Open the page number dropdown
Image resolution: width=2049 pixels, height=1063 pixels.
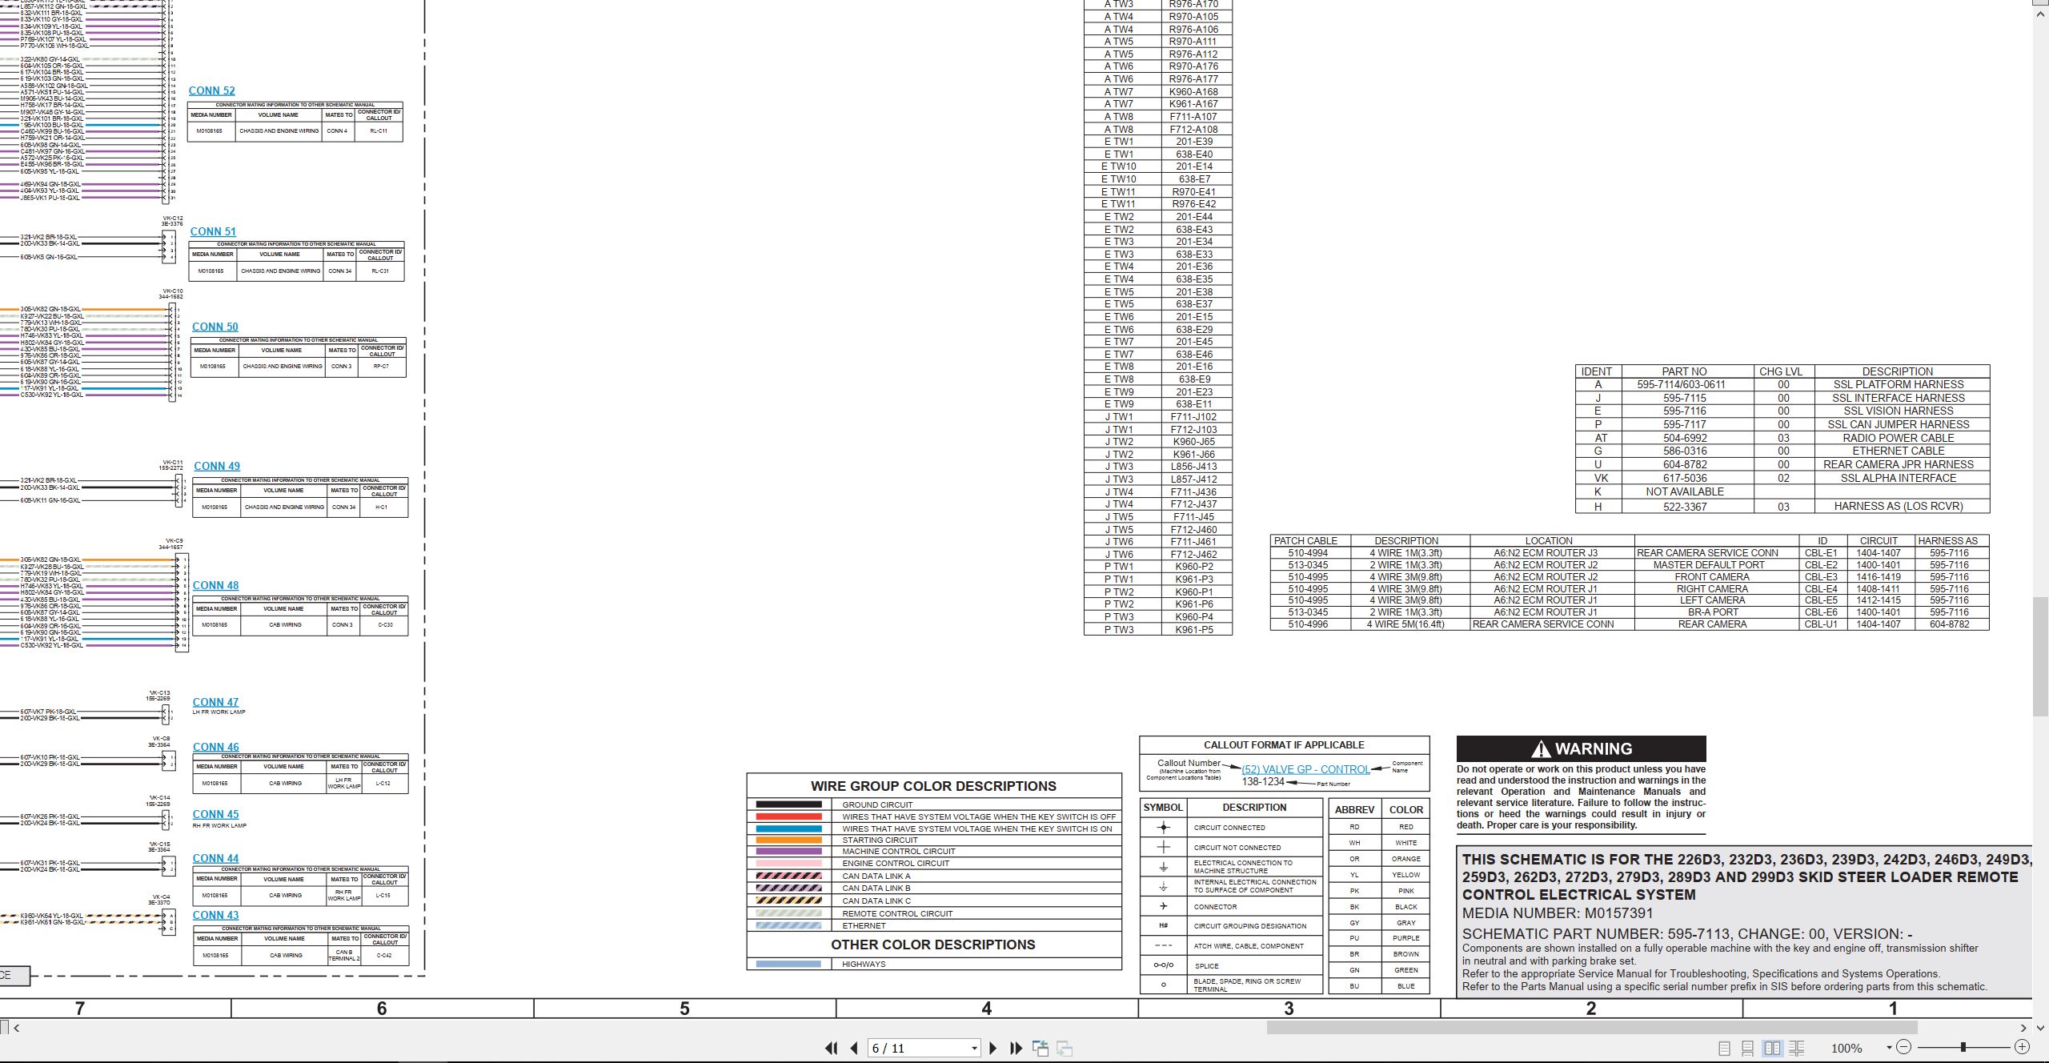click(x=974, y=1049)
